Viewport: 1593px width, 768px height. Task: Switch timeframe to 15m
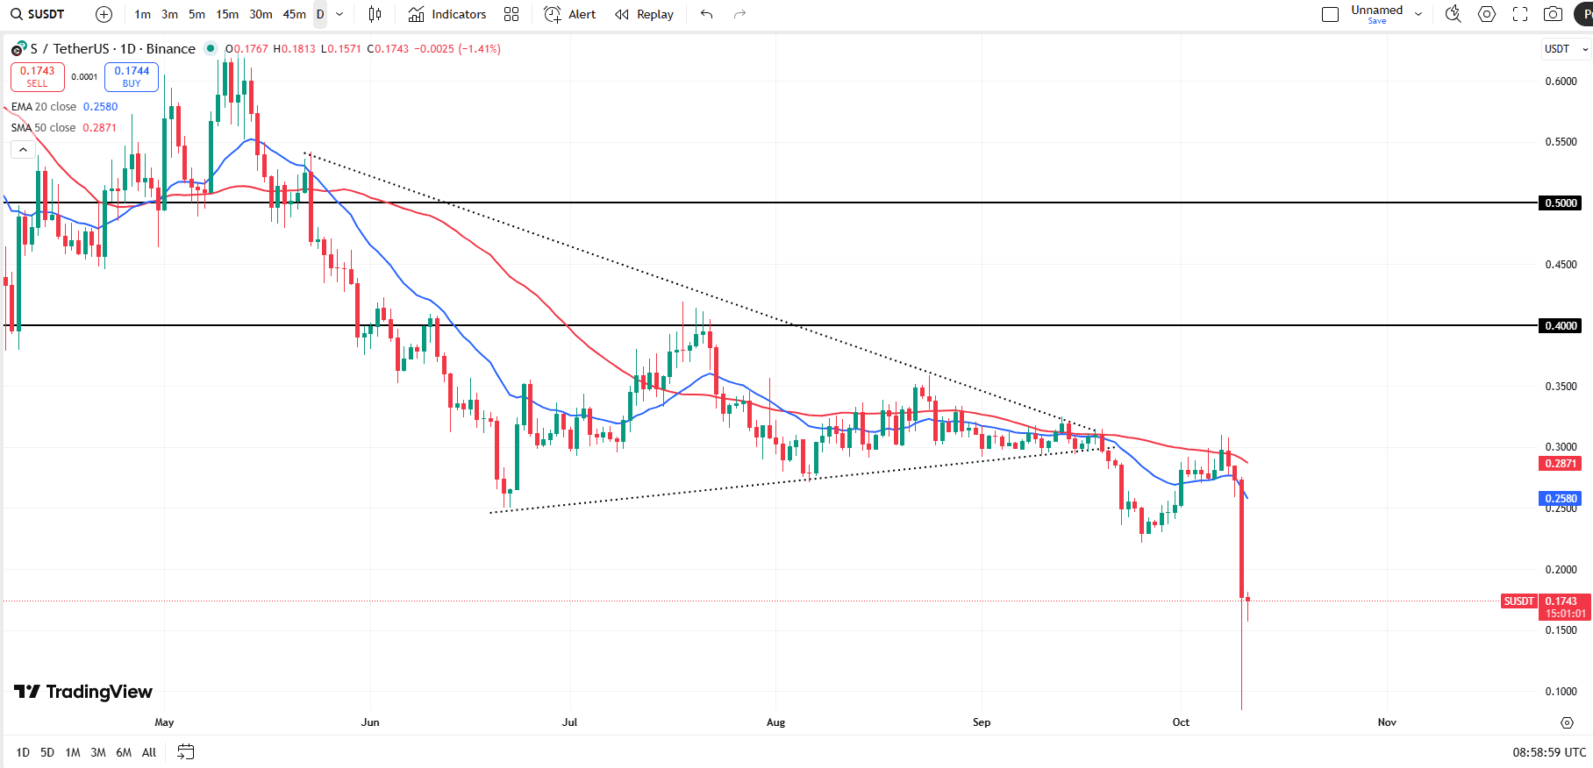227,14
